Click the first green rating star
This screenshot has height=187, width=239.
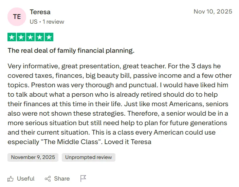click(x=12, y=37)
